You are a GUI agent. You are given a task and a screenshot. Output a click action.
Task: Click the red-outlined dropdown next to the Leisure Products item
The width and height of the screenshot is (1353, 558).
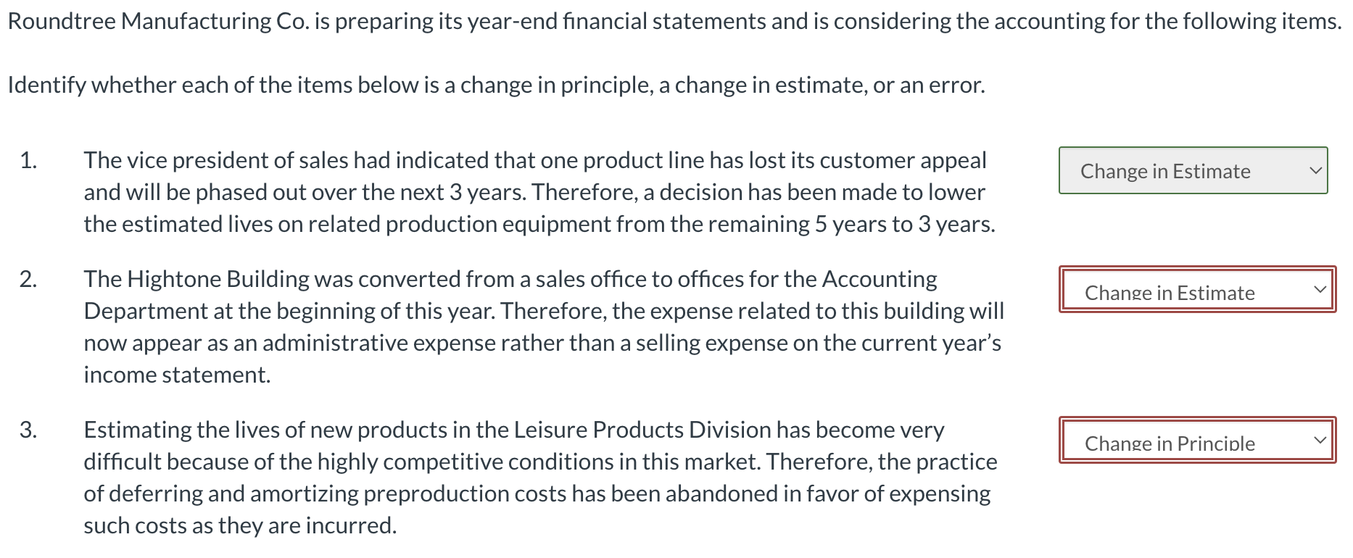(1196, 441)
